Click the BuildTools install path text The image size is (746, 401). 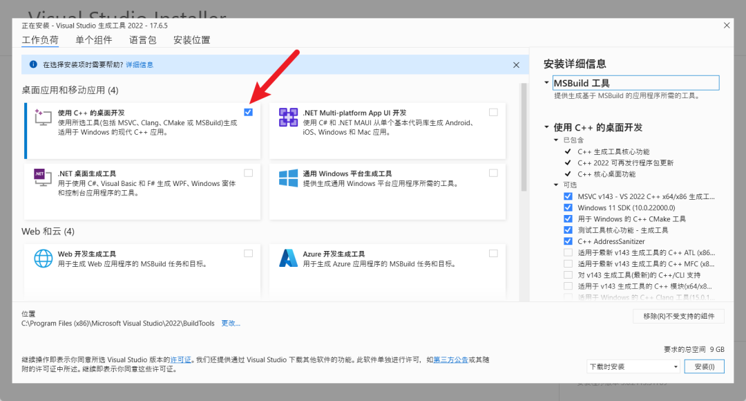pos(118,324)
